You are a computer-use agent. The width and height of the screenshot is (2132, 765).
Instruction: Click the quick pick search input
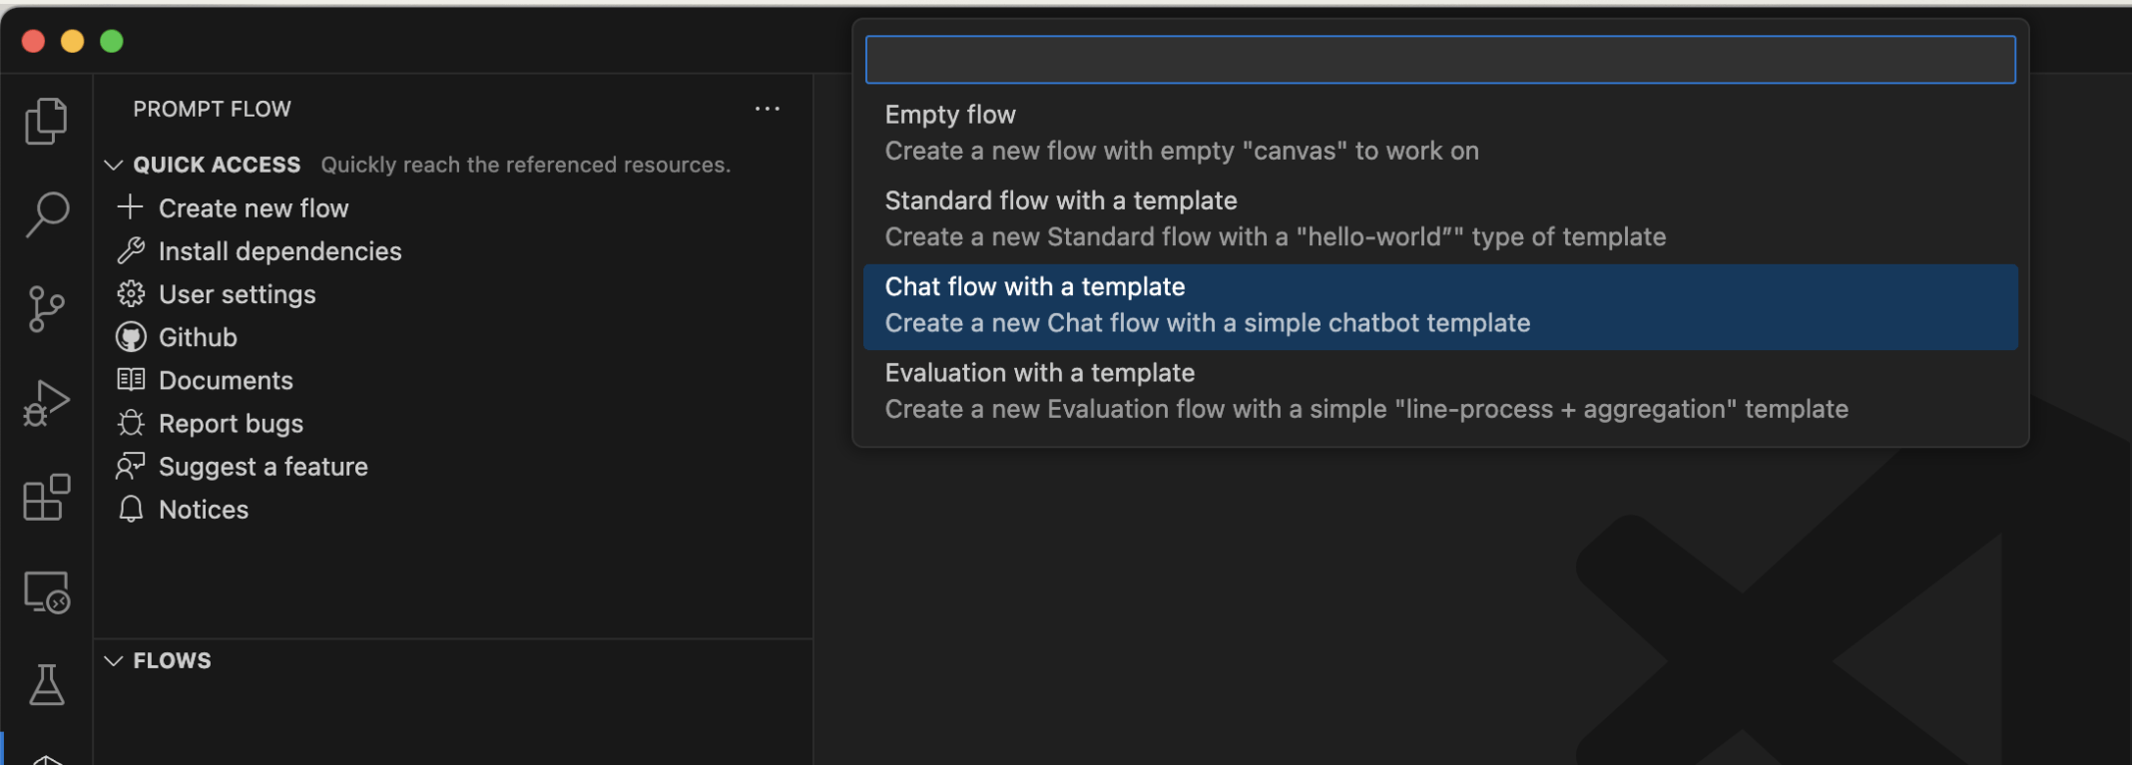click(x=1439, y=60)
